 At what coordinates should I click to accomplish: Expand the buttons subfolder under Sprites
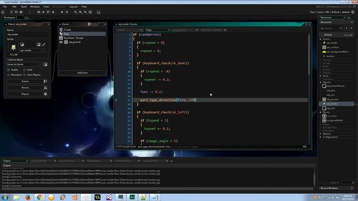324,56
